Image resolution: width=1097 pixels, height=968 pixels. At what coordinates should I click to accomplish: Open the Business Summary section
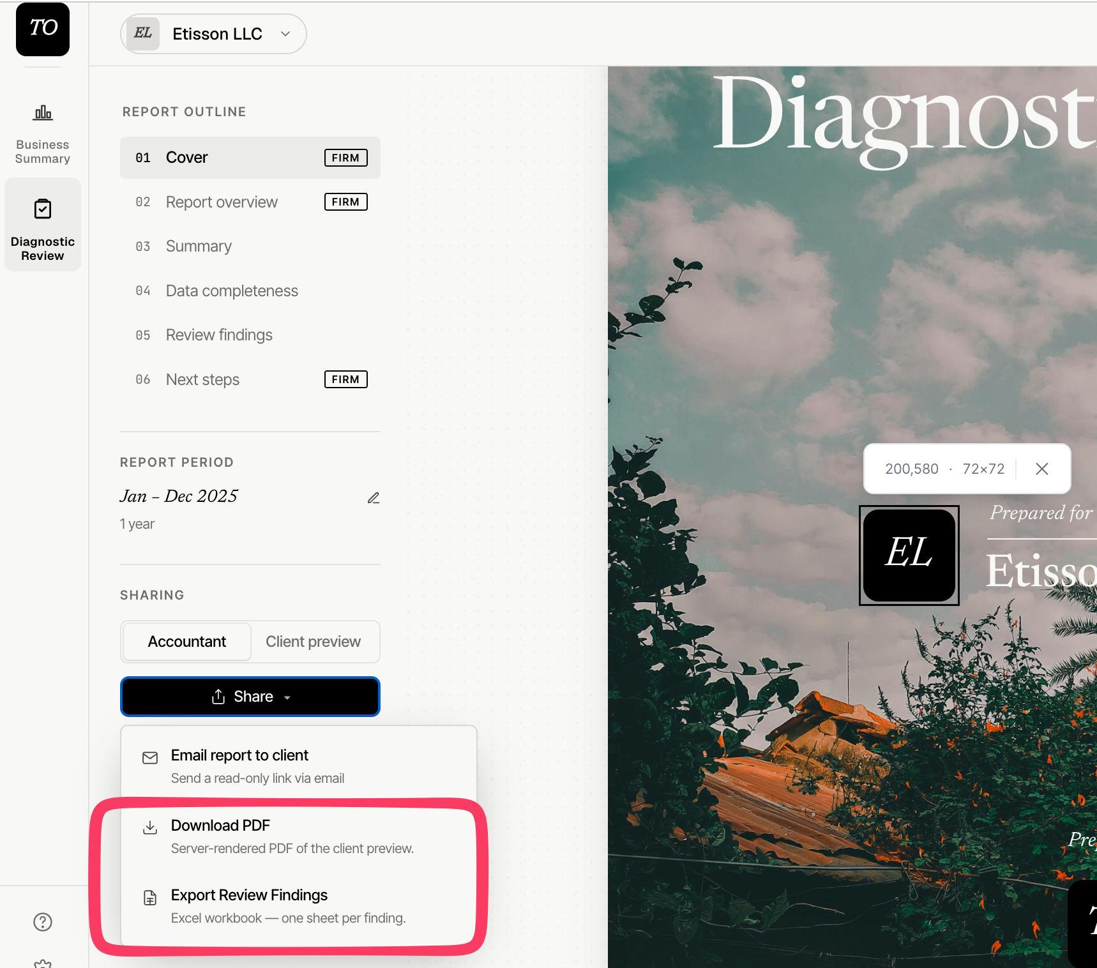point(43,133)
